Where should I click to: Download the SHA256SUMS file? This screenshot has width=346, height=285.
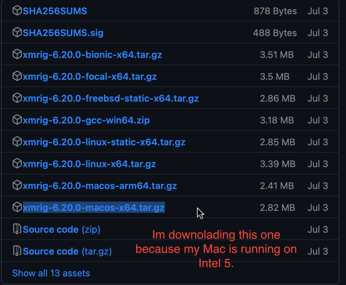(x=55, y=11)
